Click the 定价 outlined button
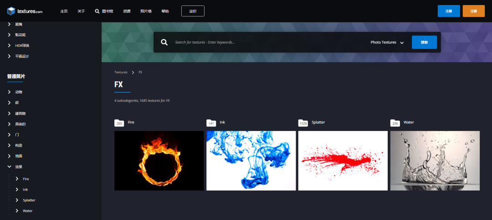Screen dimensions: 492x220 tap(193, 11)
